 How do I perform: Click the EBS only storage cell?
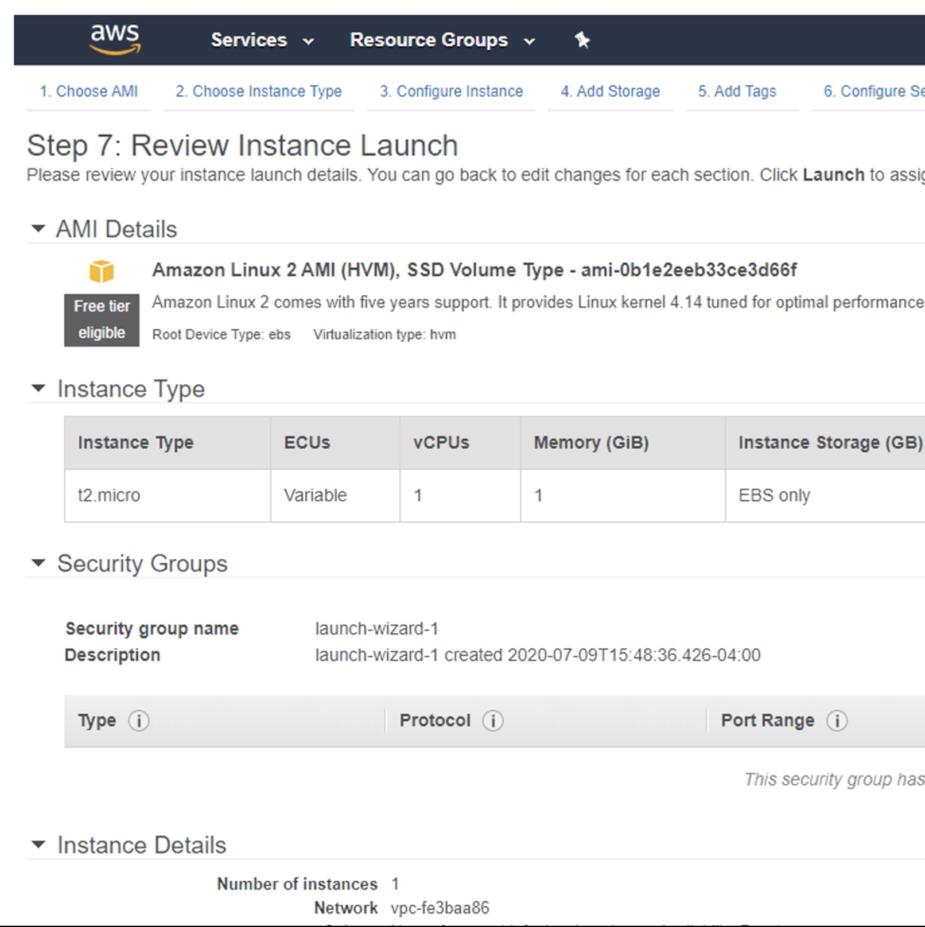pyautogui.click(x=825, y=495)
